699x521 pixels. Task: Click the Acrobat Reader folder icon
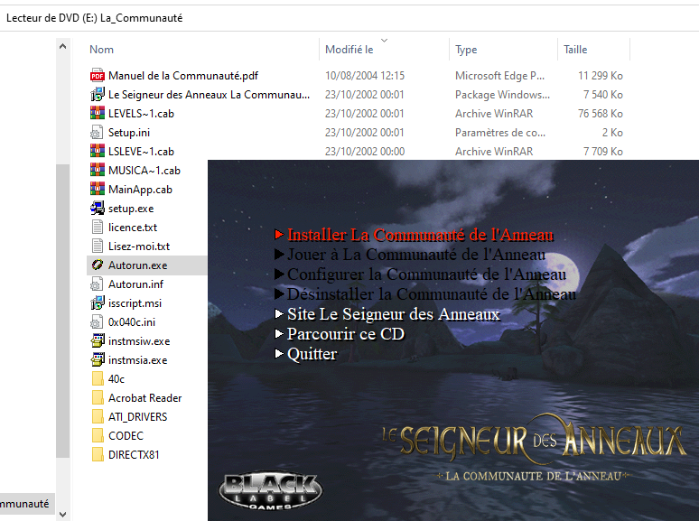tap(98, 397)
